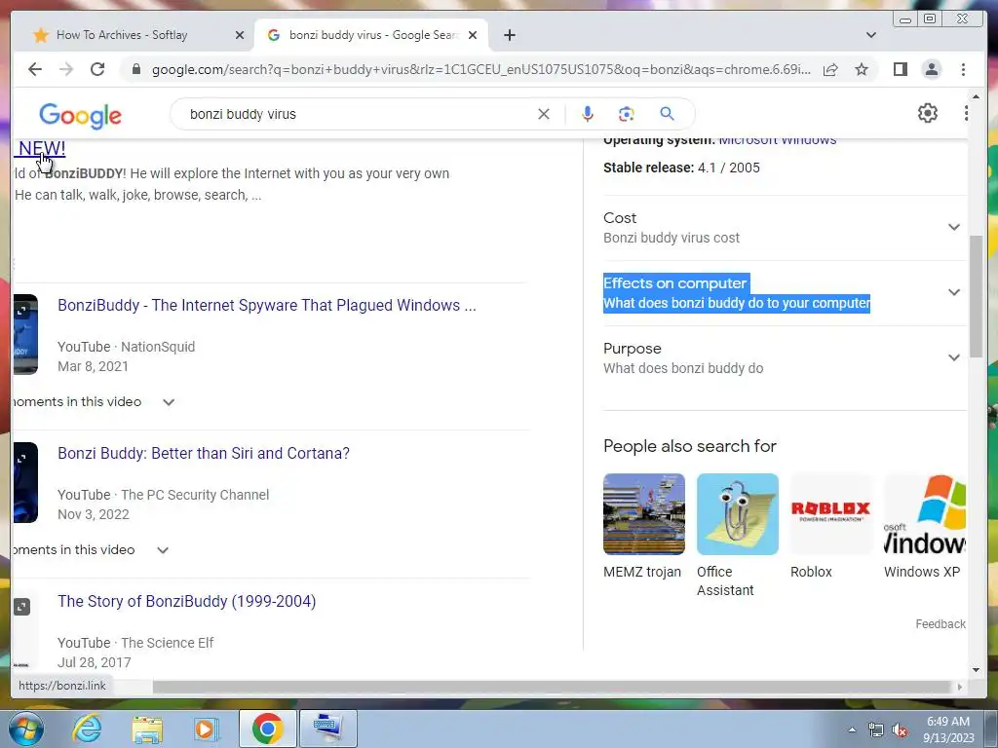Open a new browser tab
998x748 pixels.
click(x=509, y=35)
